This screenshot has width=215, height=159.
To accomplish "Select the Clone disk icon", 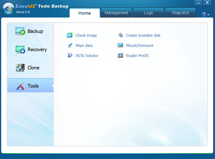I will (x=20, y=68).
